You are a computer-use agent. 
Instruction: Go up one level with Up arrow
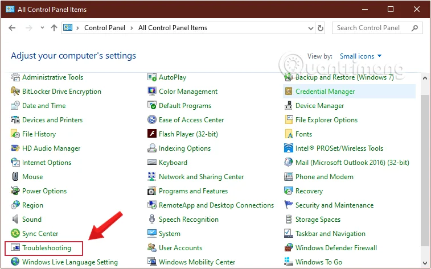(54, 28)
